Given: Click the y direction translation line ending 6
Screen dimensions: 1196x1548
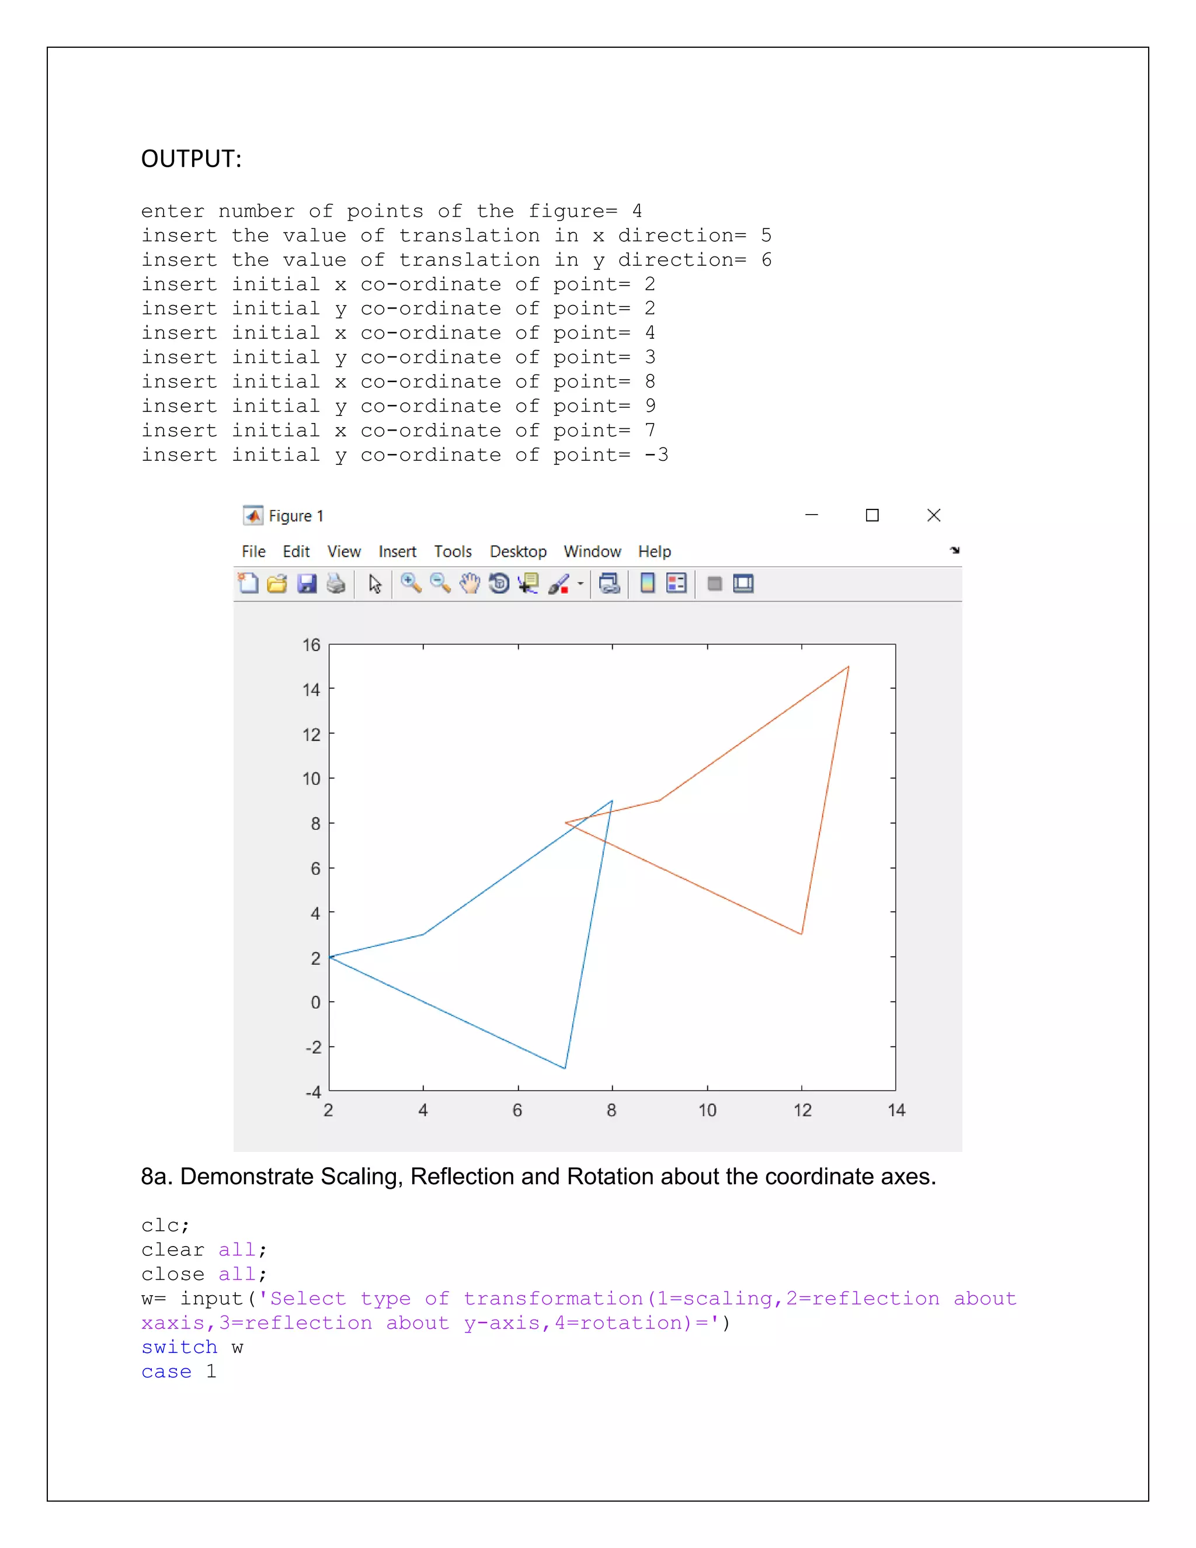Looking at the screenshot, I should 456,260.
